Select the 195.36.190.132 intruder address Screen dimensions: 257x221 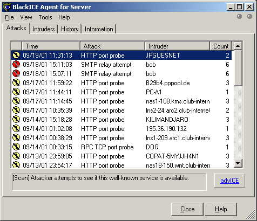[x=166, y=129]
